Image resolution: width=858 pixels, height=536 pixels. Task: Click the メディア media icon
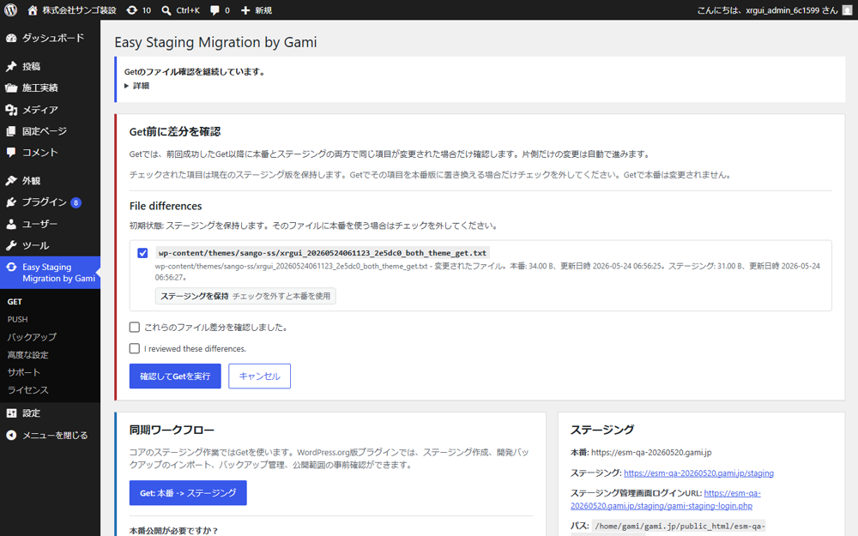tap(11, 110)
